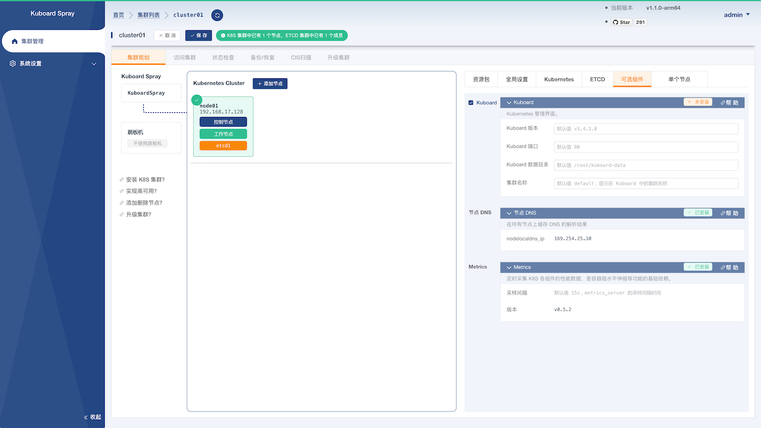Click the 已安装 tag on 节点 DNS
The width and height of the screenshot is (761, 428).
pyautogui.click(x=698, y=212)
